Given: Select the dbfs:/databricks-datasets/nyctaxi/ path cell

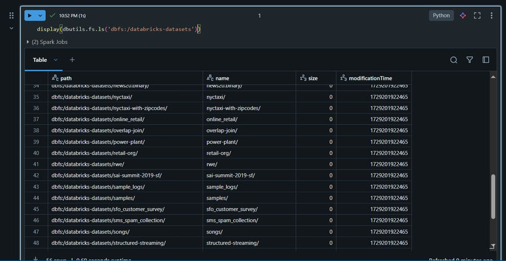Looking at the screenshot, I should [125, 97].
